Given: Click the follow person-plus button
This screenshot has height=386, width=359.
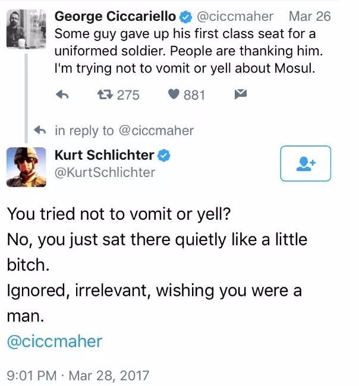Looking at the screenshot, I should (x=305, y=163).
